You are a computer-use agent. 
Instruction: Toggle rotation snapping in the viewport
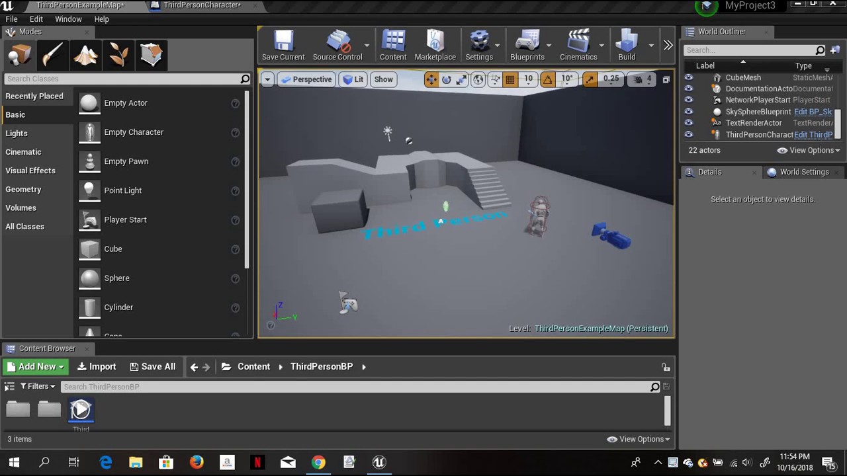pyautogui.click(x=548, y=79)
